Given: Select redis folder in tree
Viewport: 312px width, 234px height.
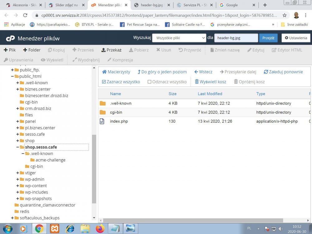Looking at the screenshot, I should tap(24, 211).
